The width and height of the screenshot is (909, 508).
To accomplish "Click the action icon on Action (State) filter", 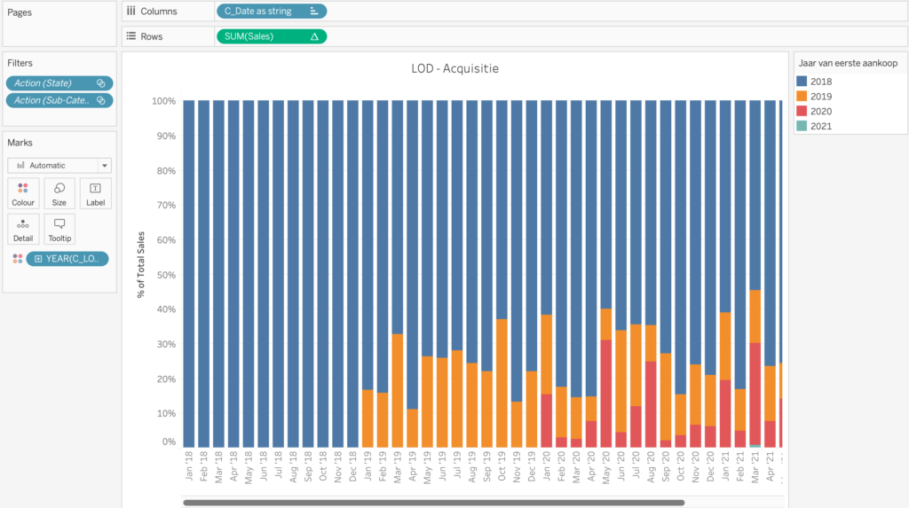I will click(x=101, y=83).
